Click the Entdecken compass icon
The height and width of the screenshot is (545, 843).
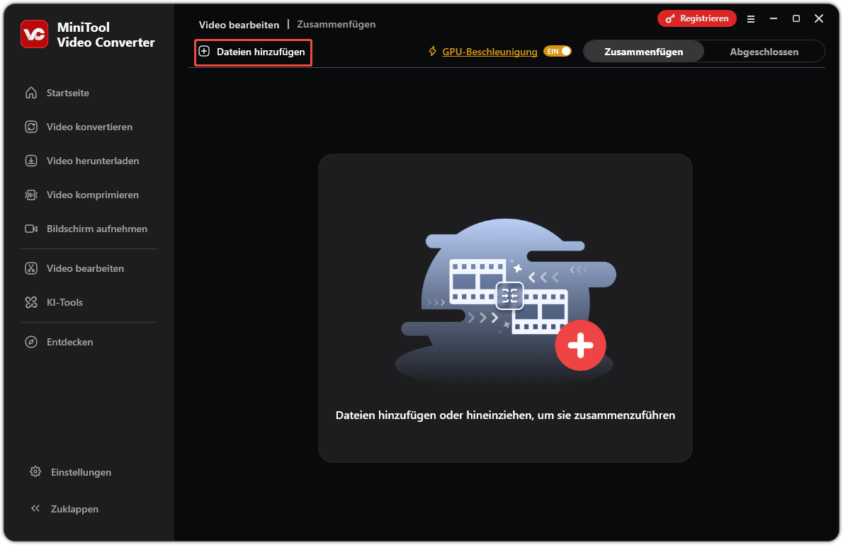click(x=31, y=342)
